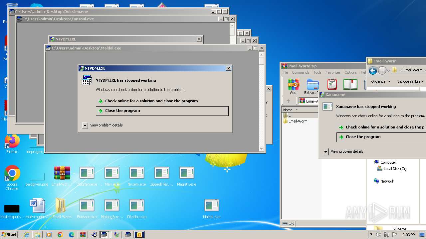This screenshot has height=239, width=426.
Task: Select Email-Worm WinRAR archive desktop icon
Action: tap(62, 176)
